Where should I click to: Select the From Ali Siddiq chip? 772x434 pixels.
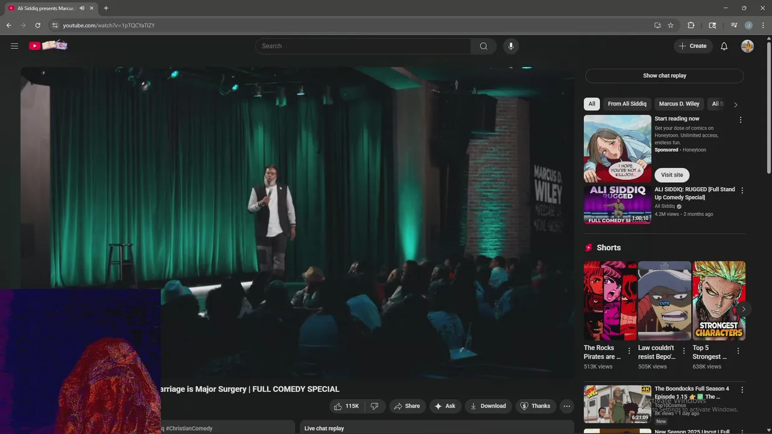click(627, 104)
